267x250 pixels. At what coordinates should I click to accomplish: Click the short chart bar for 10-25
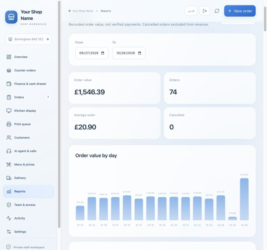pyautogui.click(x=232, y=219)
